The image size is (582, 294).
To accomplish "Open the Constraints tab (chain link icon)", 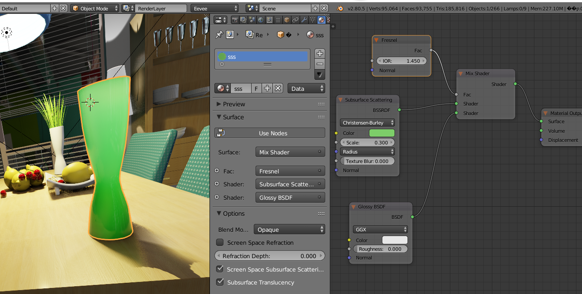I will [x=295, y=20].
